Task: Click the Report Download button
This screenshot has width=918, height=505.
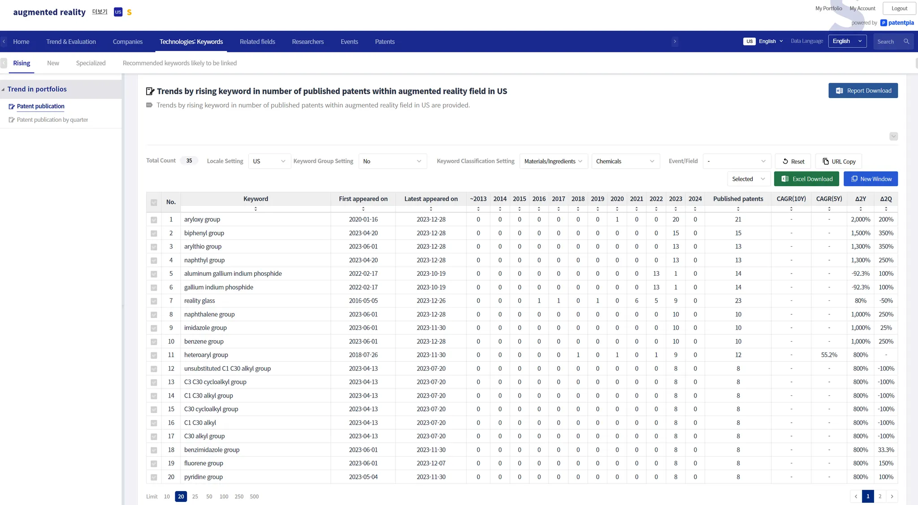Action: point(863,90)
